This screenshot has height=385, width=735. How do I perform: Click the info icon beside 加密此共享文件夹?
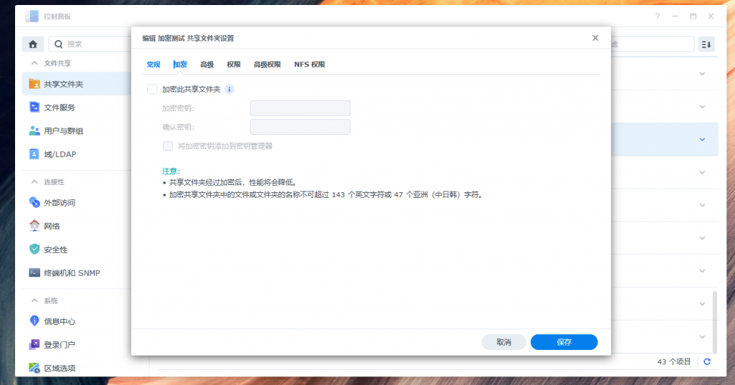click(x=229, y=90)
